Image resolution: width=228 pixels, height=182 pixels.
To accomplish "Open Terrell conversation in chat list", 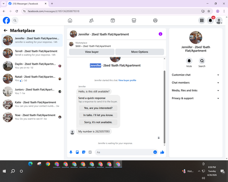I will [32, 53].
